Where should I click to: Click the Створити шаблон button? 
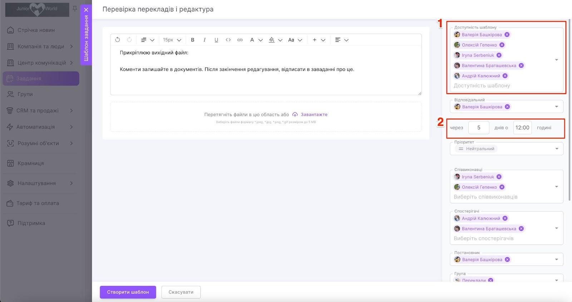[x=128, y=292]
